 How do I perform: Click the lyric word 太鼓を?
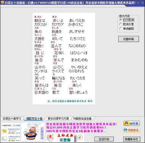tap(40, 39)
